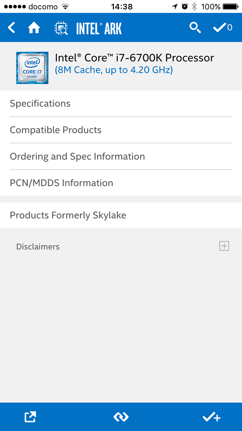Open Ordering and Spec Information
242x431 pixels.
click(121, 156)
